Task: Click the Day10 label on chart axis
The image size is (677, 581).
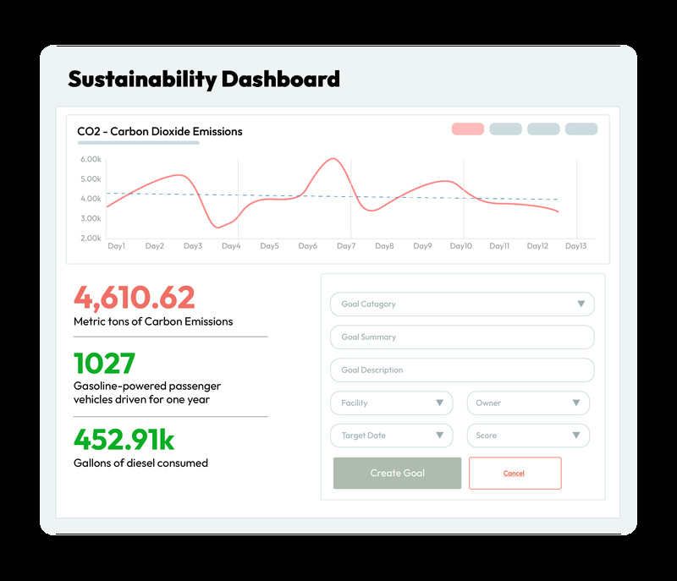Action: [x=460, y=246]
